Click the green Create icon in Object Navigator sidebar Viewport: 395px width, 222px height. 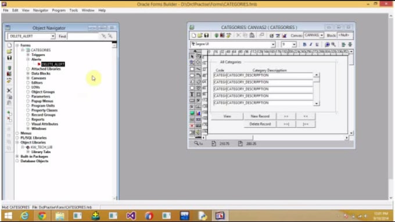(9, 113)
